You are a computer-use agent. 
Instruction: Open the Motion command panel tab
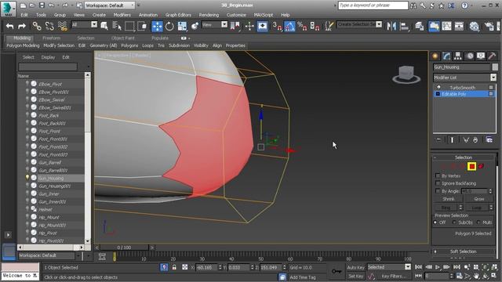469,56
